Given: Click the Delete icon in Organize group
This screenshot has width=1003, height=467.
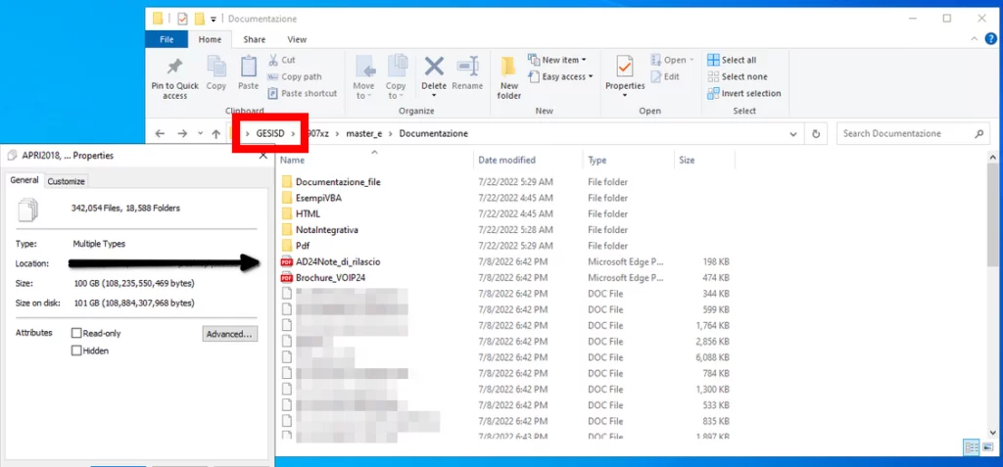Looking at the screenshot, I should pyautogui.click(x=433, y=69).
